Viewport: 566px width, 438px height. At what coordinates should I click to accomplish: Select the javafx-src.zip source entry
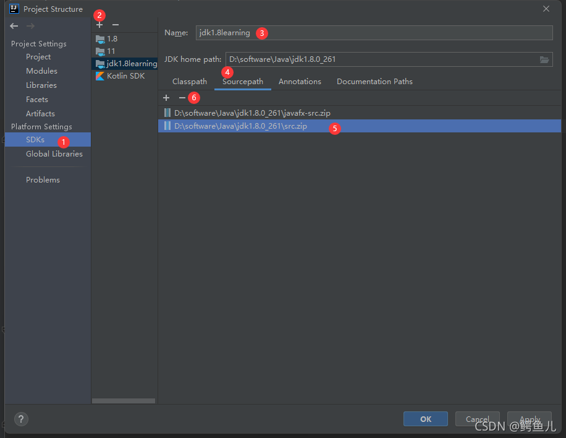tap(360, 113)
